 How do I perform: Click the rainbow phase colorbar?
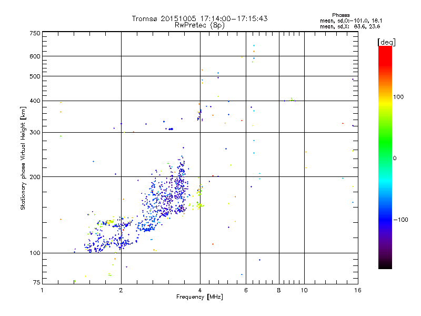385,157
